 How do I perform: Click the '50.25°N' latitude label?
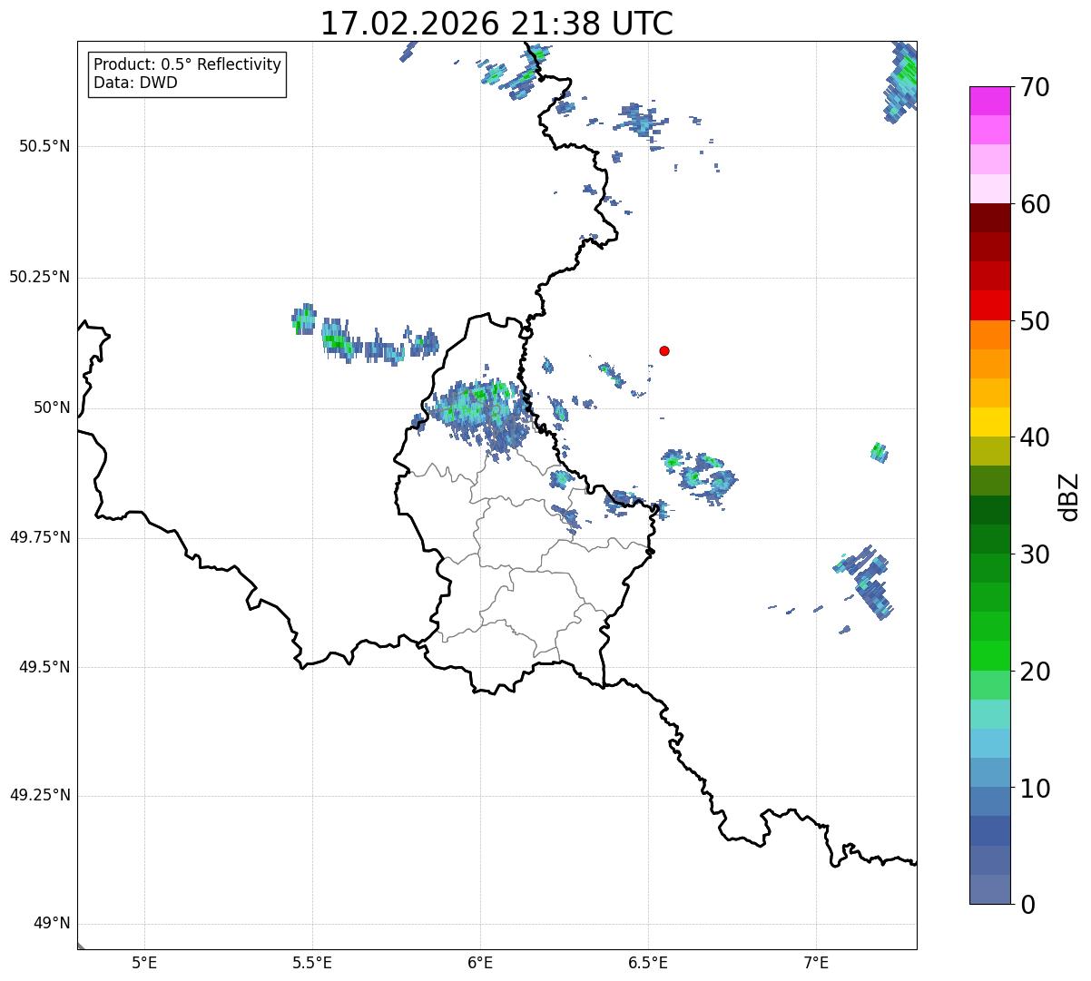pos(39,277)
